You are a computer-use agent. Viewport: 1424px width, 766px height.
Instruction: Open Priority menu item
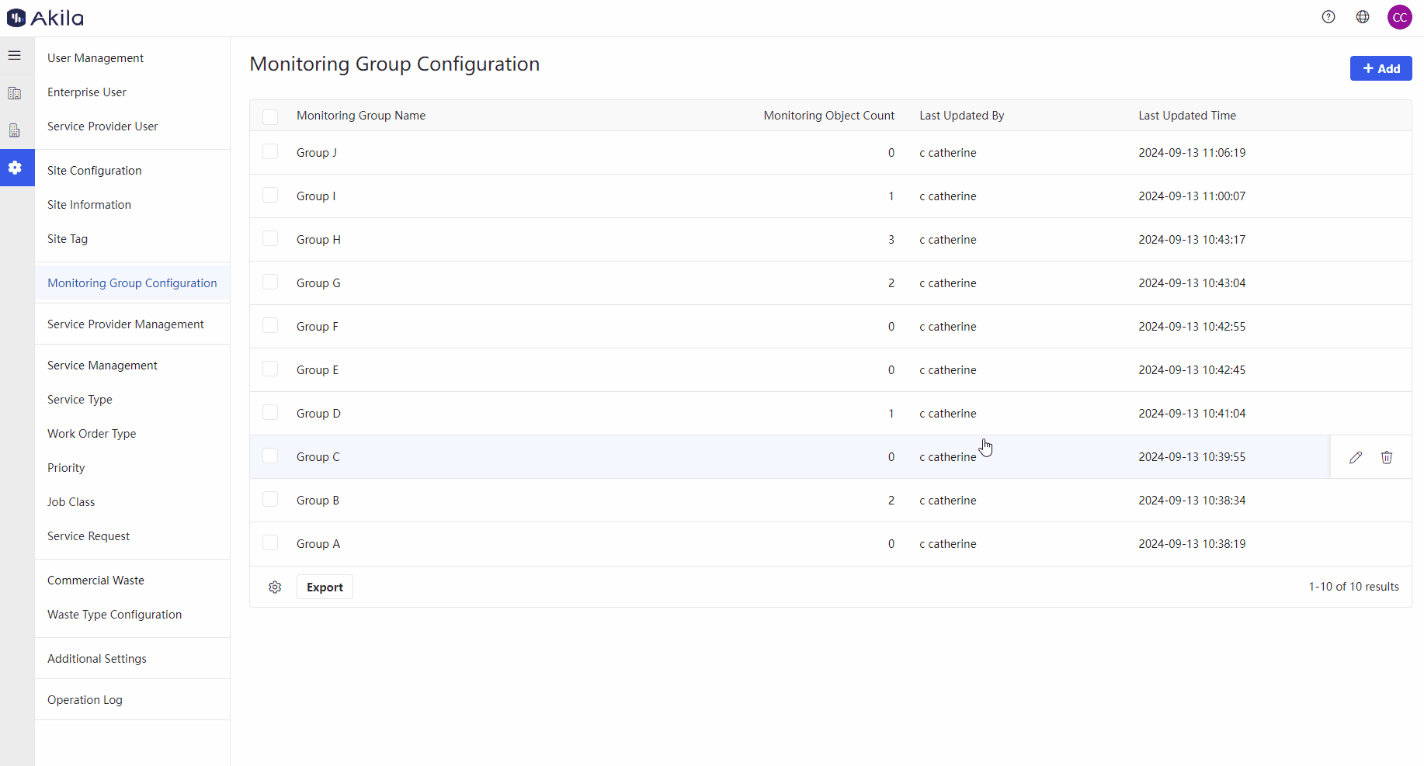pyautogui.click(x=66, y=468)
